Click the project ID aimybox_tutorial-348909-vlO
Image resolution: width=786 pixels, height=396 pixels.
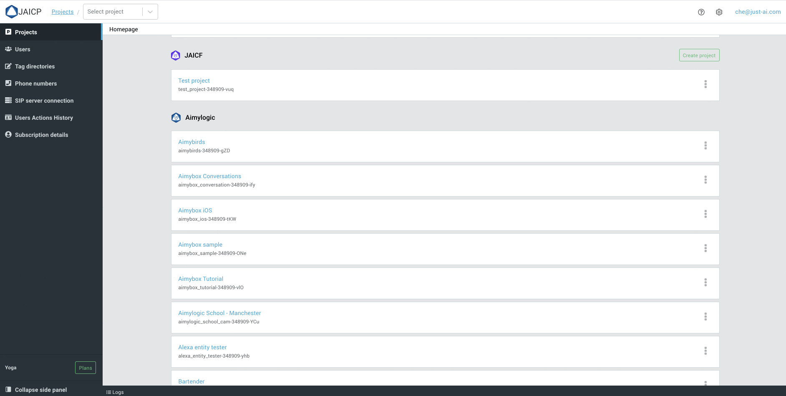(211, 288)
